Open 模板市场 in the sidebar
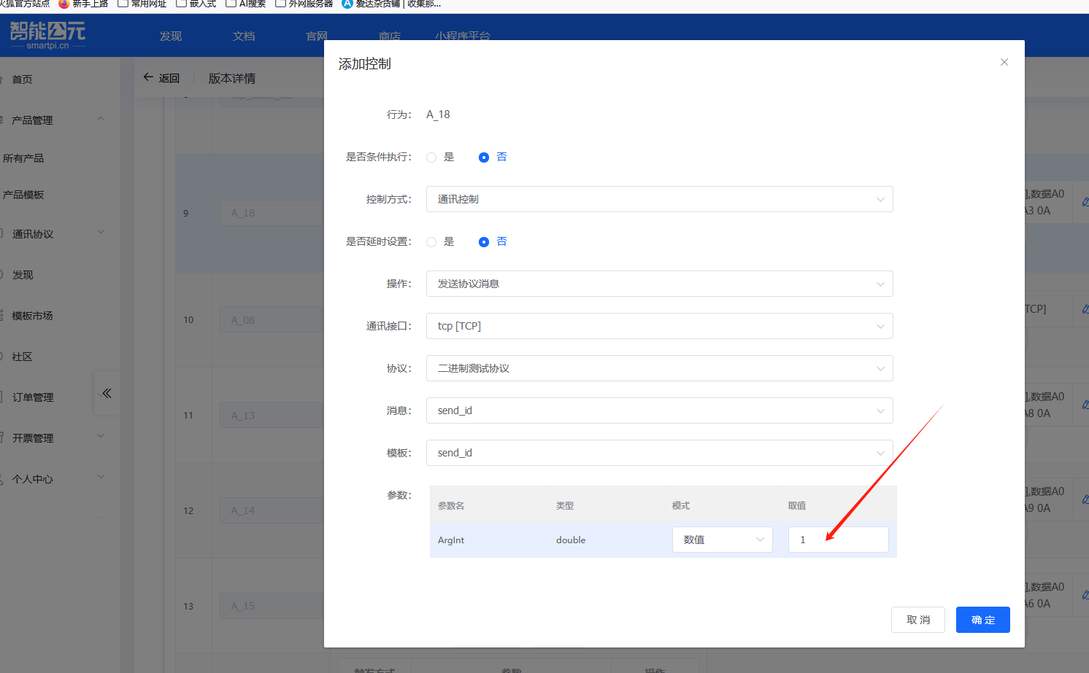 (x=33, y=316)
